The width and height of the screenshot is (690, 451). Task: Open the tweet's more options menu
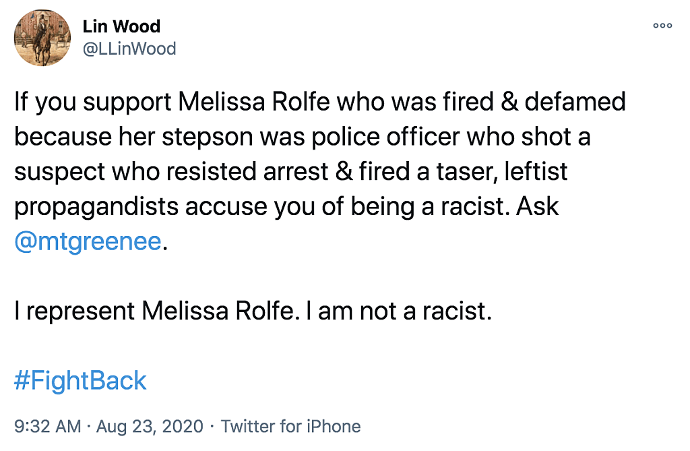click(662, 26)
